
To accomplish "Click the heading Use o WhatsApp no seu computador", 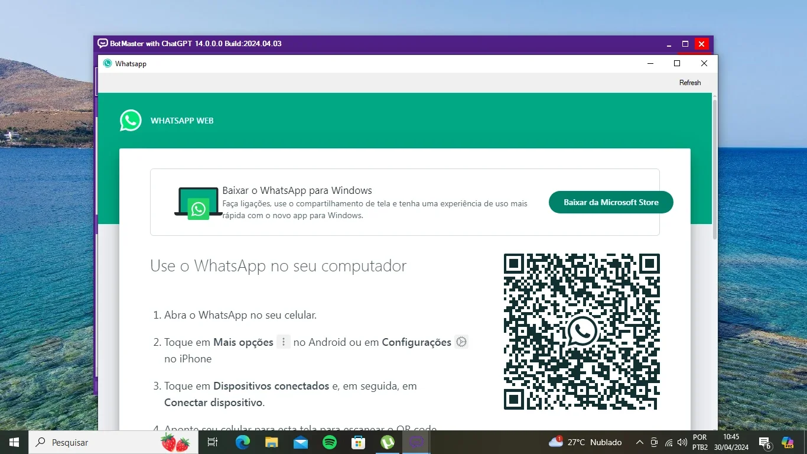I will pyautogui.click(x=278, y=266).
